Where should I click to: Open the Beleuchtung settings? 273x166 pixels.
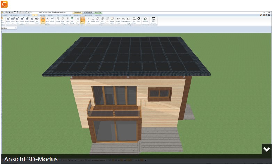pos(128,20)
